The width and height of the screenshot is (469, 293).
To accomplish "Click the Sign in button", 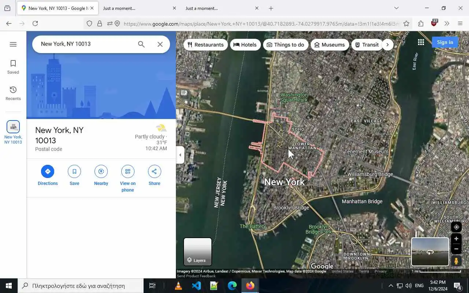I will 445,42.
